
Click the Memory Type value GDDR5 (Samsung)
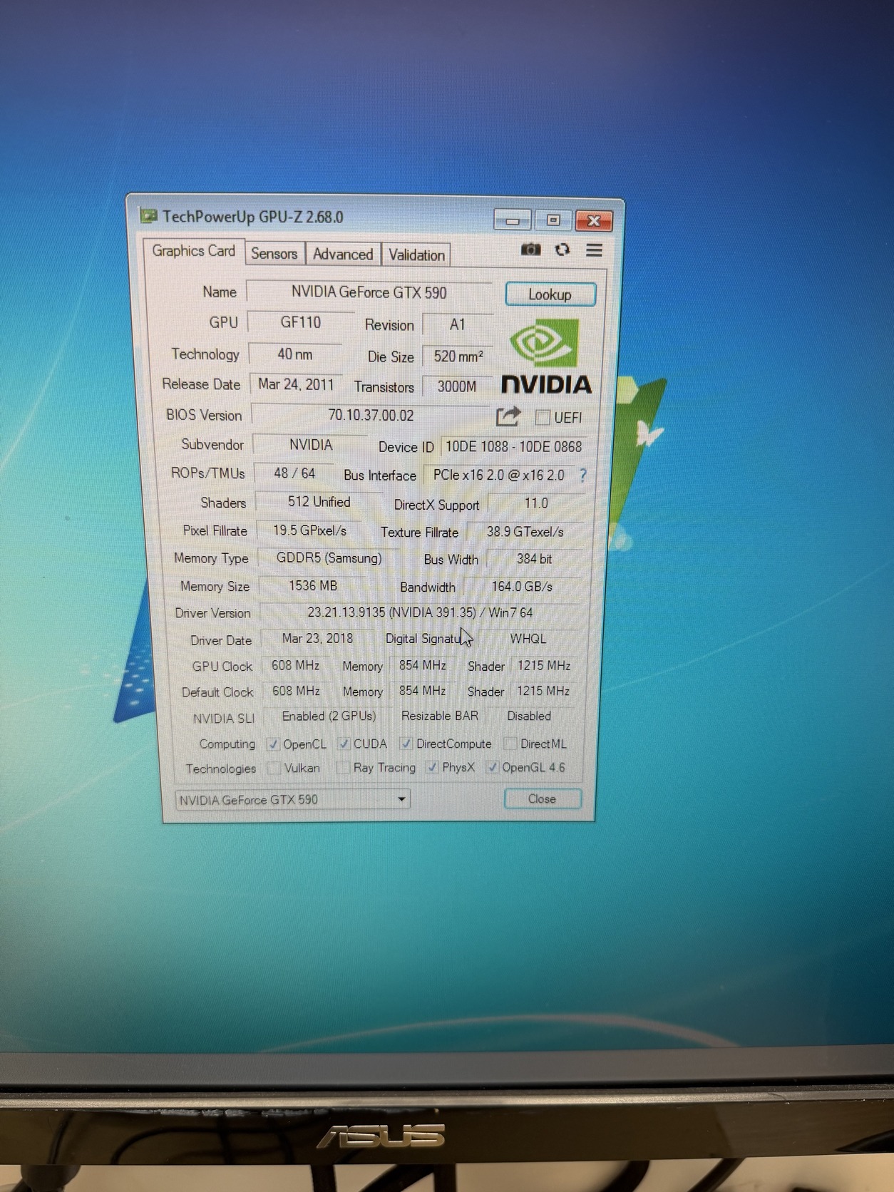click(329, 558)
